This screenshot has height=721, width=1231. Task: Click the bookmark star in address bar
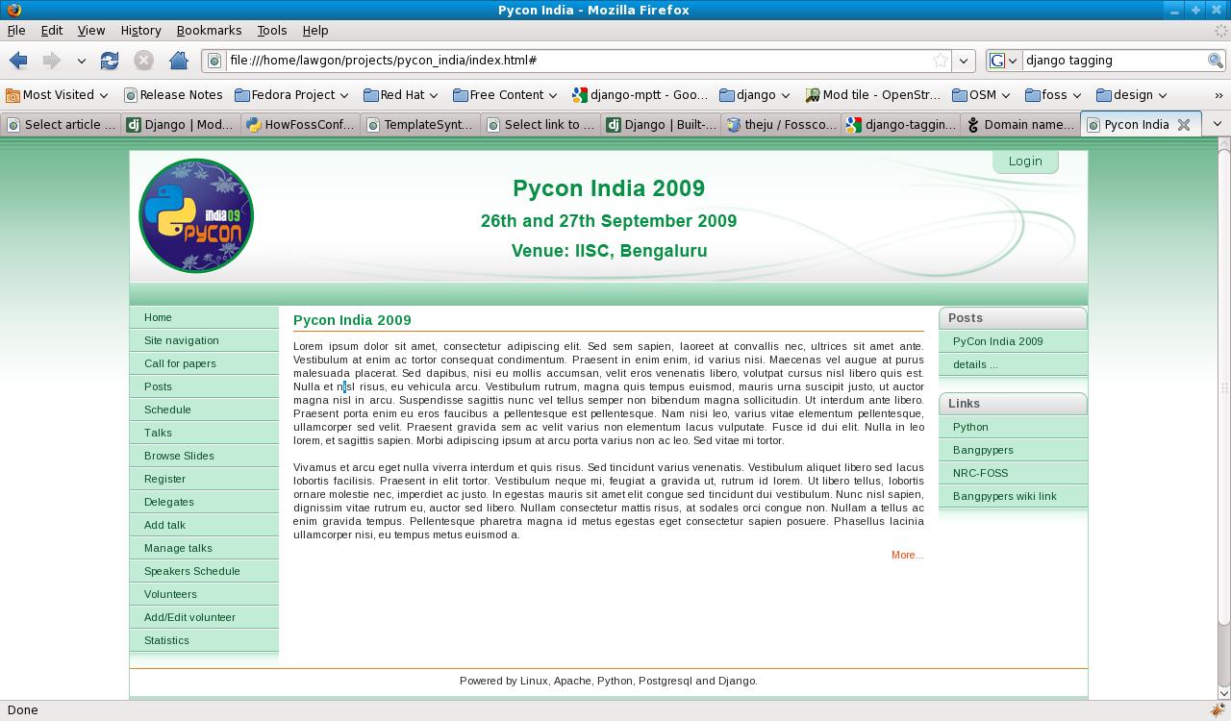click(x=941, y=61)
